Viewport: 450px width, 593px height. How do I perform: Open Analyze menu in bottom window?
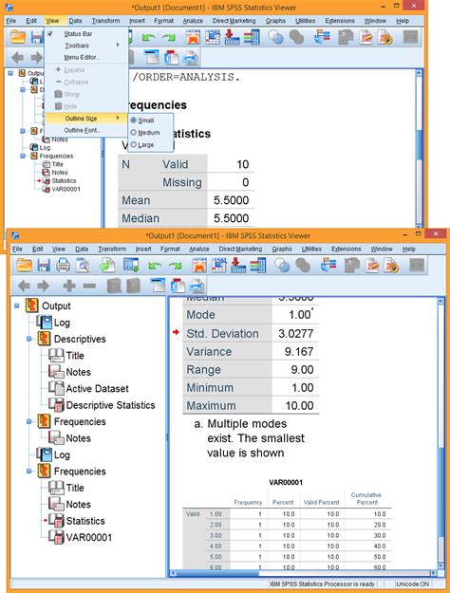(199, 249)
